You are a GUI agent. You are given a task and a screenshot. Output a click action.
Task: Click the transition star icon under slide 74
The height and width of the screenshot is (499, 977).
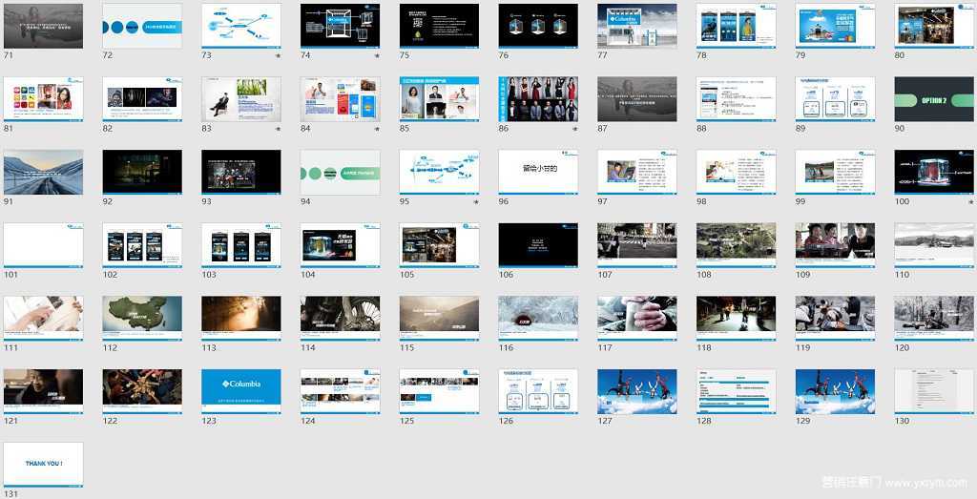click(377, 56)
